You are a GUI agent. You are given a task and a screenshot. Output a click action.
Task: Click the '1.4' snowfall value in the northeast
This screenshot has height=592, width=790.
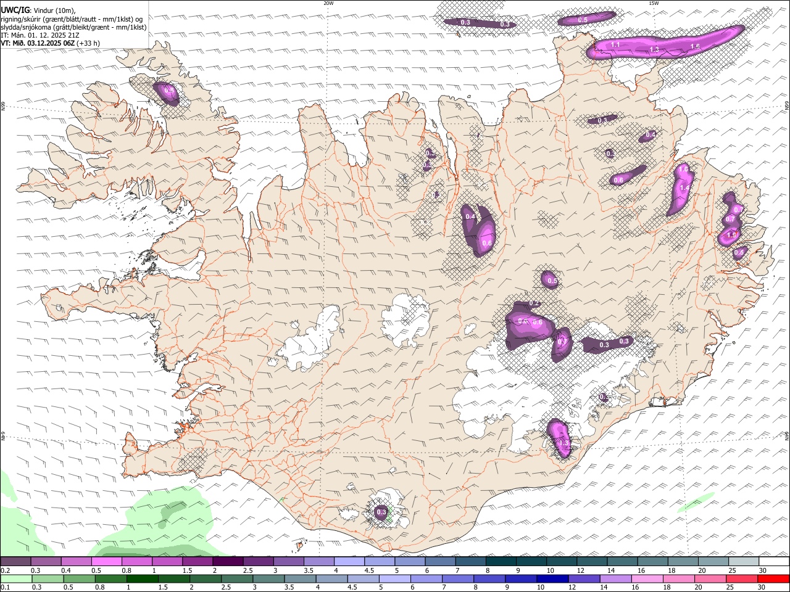coord(684,188)
